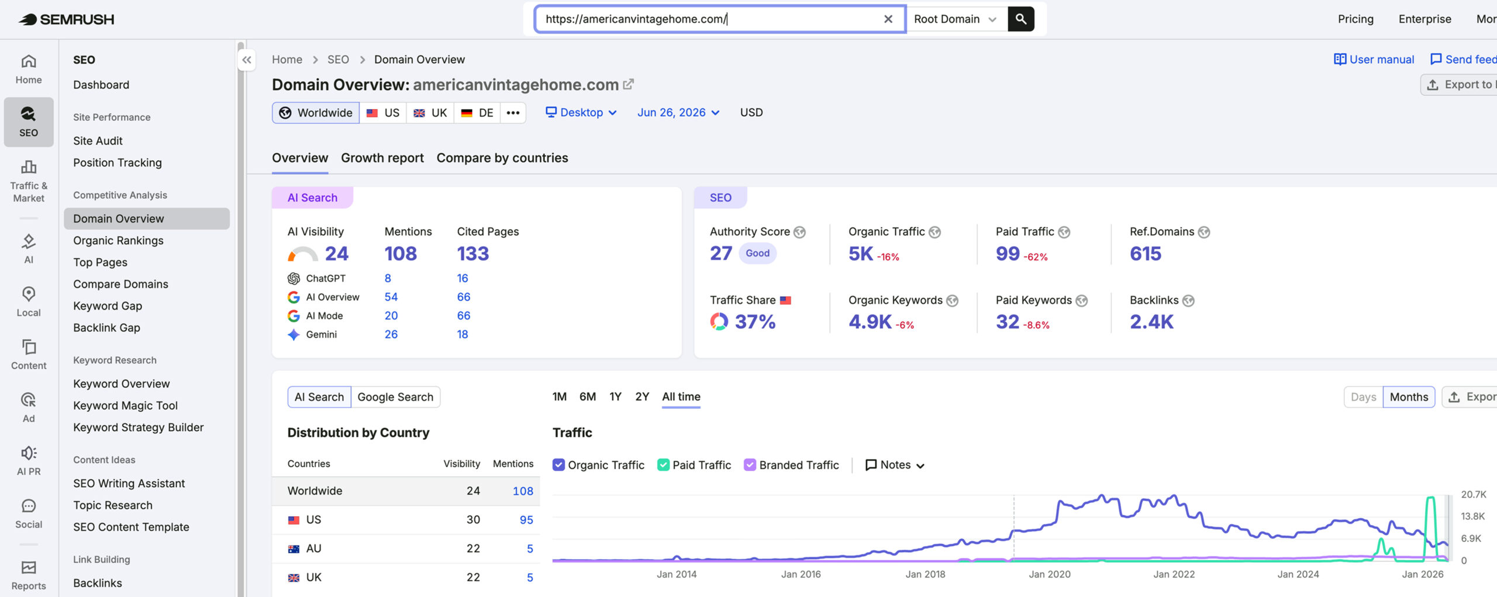Click Organic Traffic info icon
Viewport: 1497px width, 597px height.
(935, 232)
